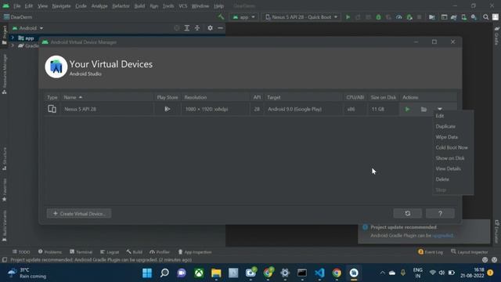Choose Show on Disk menu entry
The height and width of the screenshot is (282, 501).
coord(450,158)
